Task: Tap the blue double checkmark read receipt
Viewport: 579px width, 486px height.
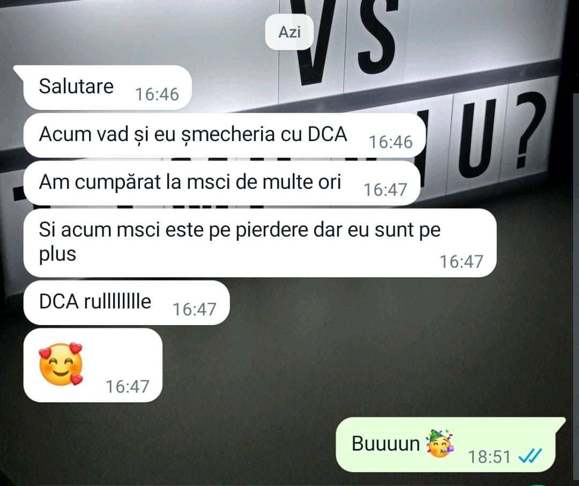Action: click(x=530, y=455)
